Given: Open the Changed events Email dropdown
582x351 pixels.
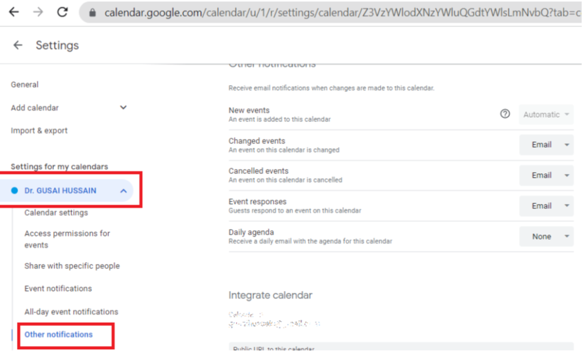Looking at the screenshot, I should coord(546,145).
